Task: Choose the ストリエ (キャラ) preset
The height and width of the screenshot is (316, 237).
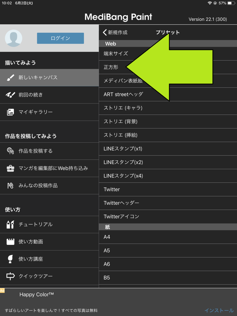Action: 168,108
